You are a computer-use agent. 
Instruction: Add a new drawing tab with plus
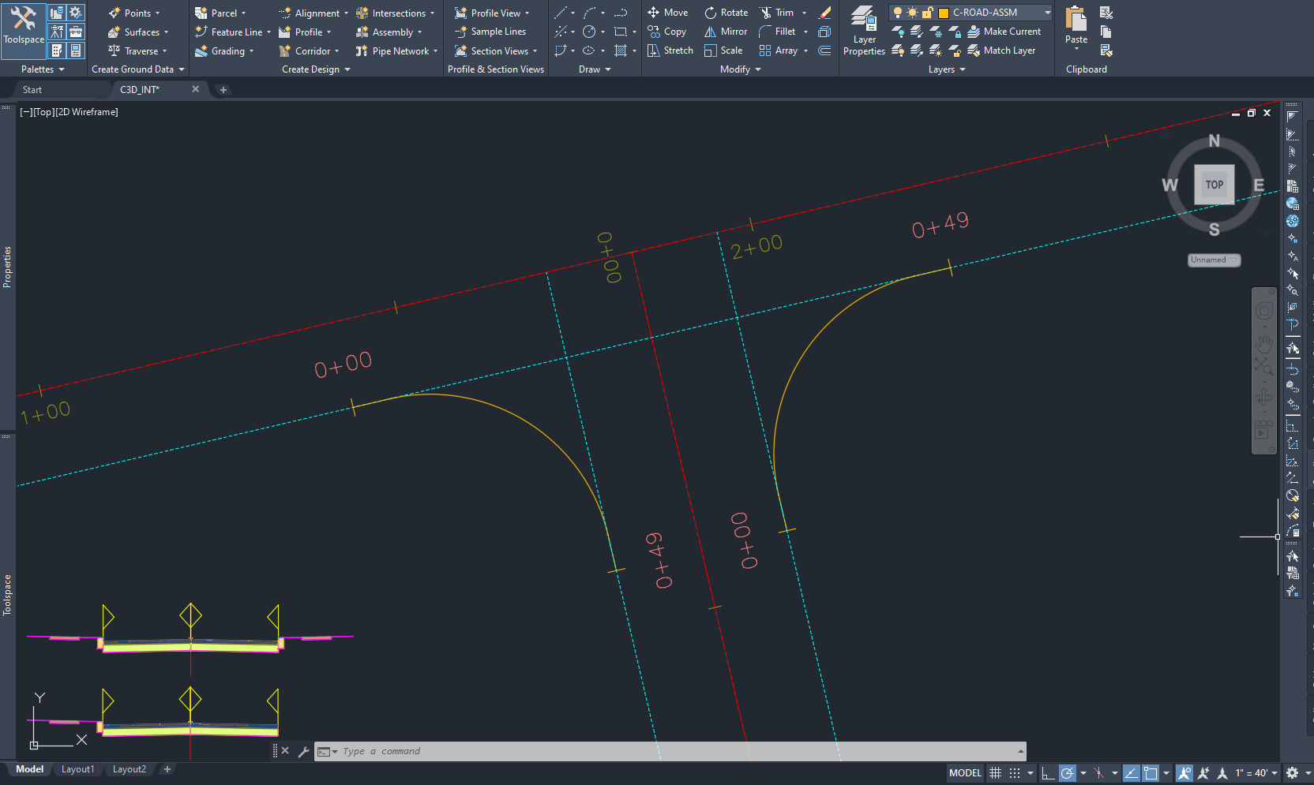(223, 90)
